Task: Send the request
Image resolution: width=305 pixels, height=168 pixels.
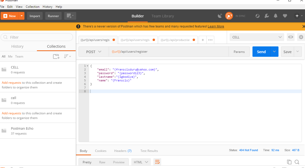Action: tap(261, 52)
